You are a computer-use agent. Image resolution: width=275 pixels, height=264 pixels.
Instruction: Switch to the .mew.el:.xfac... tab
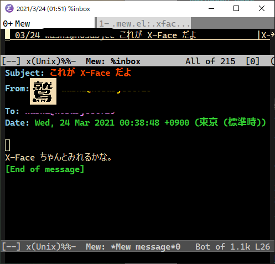(x=144, y=23)
